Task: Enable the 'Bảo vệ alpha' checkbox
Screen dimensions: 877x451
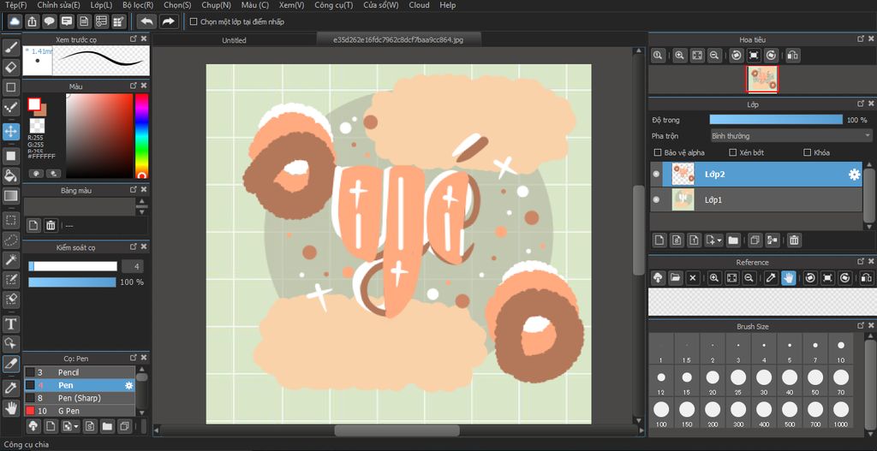Action: [658, 152]
